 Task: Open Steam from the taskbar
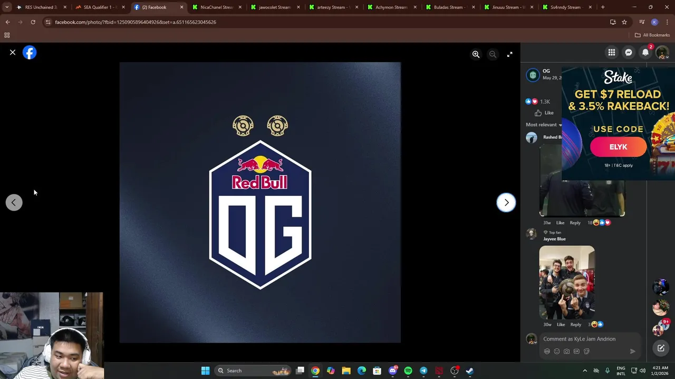(469, 371)
